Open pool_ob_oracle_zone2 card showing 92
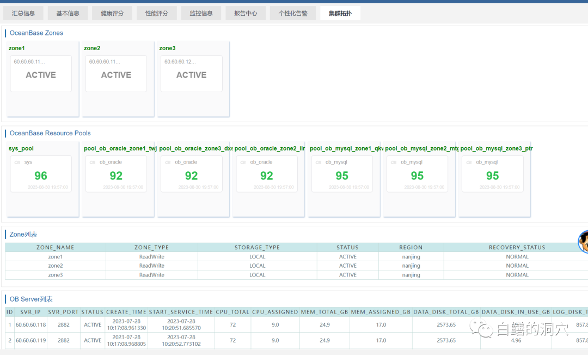This screenshot has height=355, width=588. click(x=267, y=174)
